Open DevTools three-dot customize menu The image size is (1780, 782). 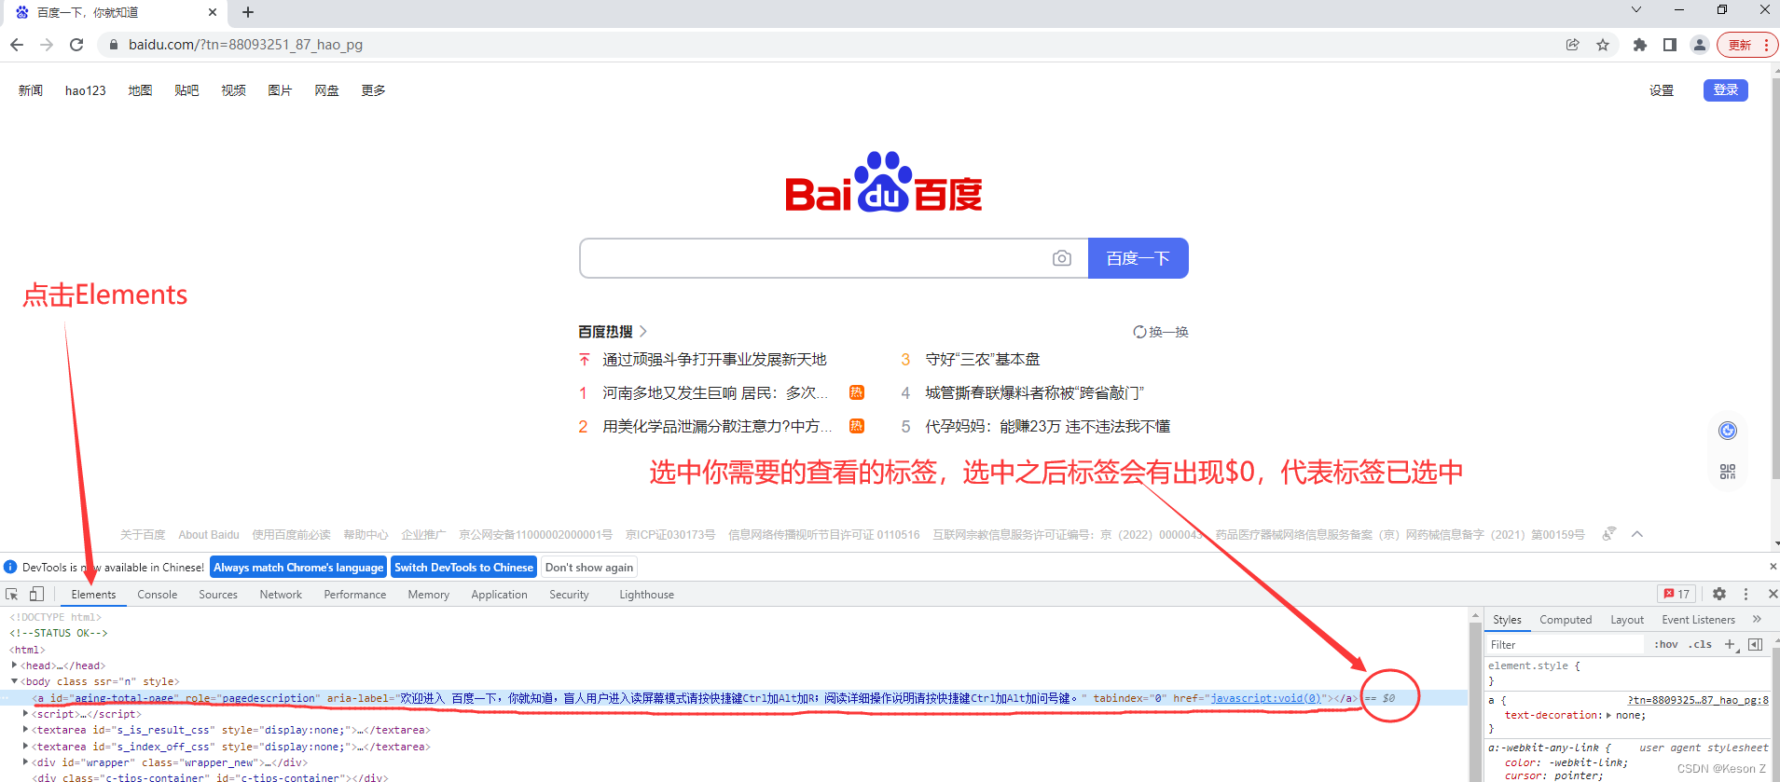(1746, 594)
